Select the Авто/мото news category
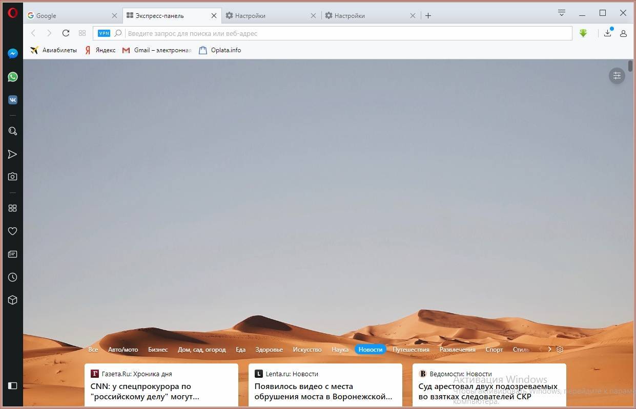This screenshot has width=636, height=409. pos(123,350)
